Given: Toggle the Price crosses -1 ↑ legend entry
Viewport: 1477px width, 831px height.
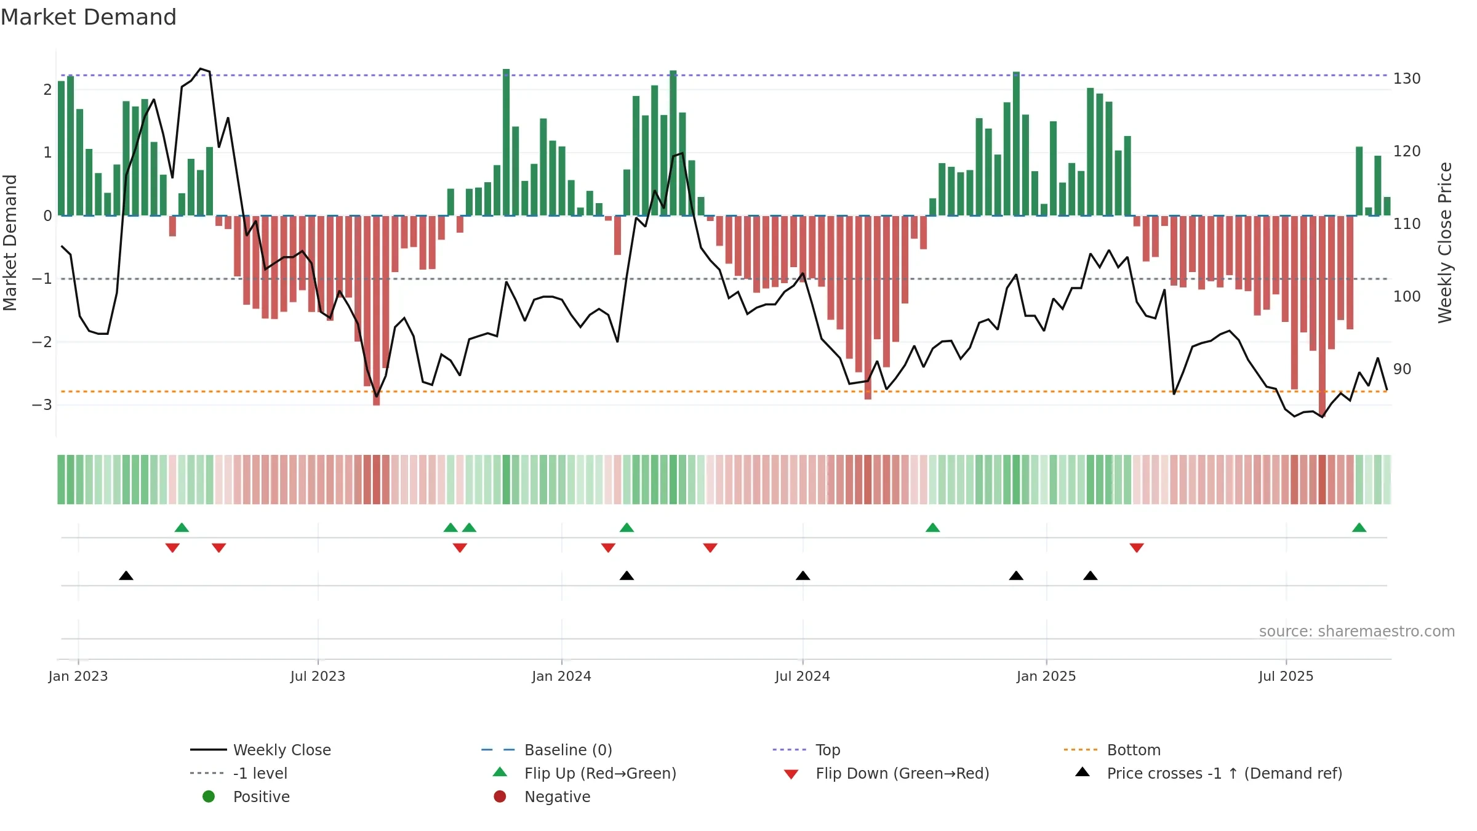Looking at the screenshot, I should point(1209,773).
